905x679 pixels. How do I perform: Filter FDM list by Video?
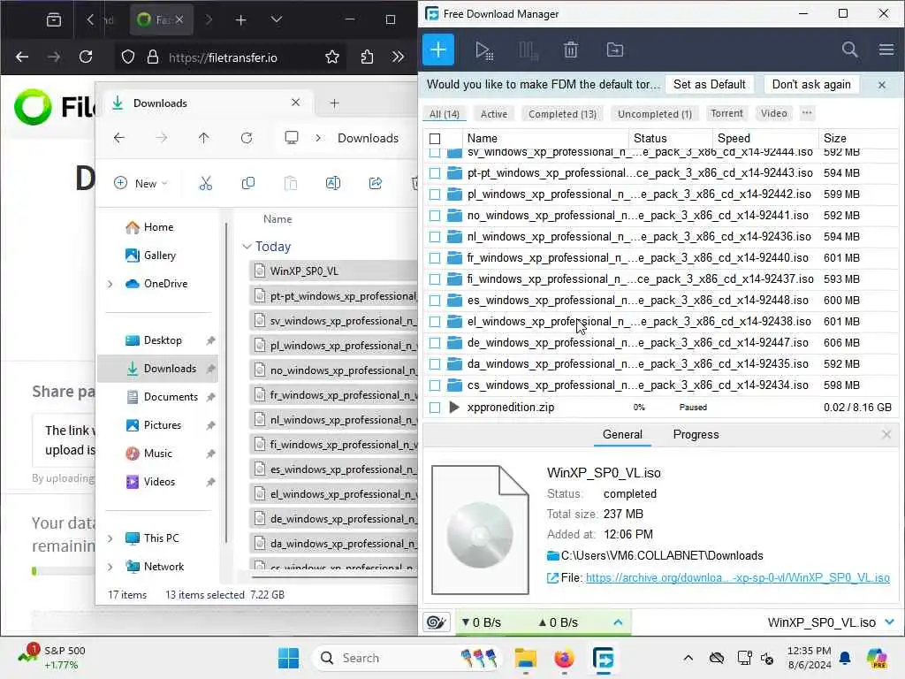pos(773,113)
